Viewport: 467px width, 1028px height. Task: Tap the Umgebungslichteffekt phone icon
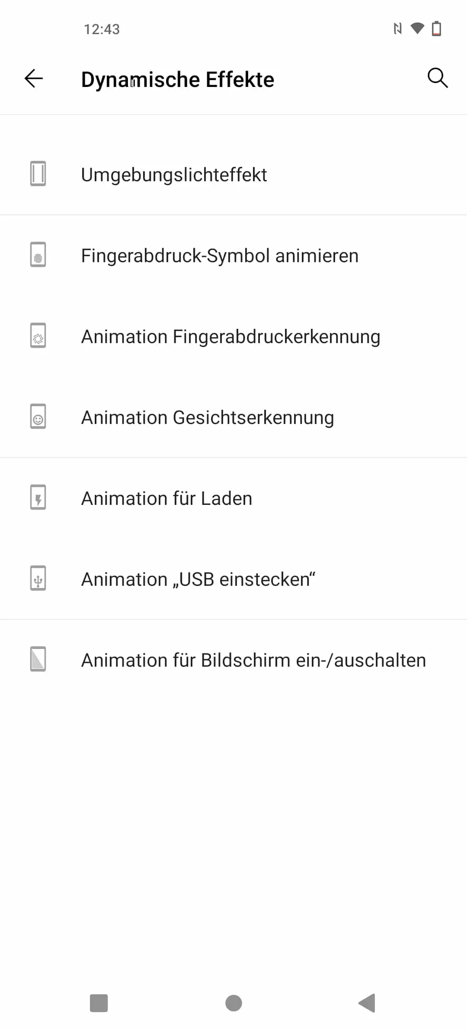point(38,173)
